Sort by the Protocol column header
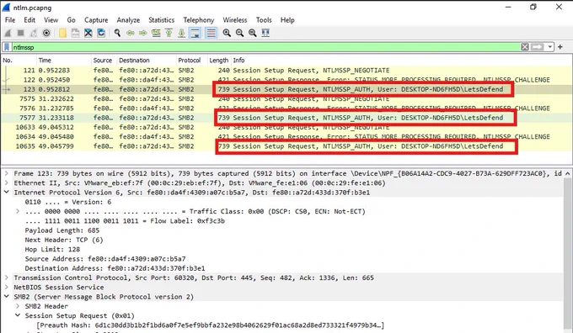This screenshot has width=573, height=333. 191,61
